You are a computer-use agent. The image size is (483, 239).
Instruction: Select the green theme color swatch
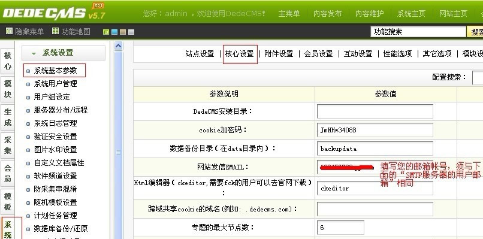point(106,32)
